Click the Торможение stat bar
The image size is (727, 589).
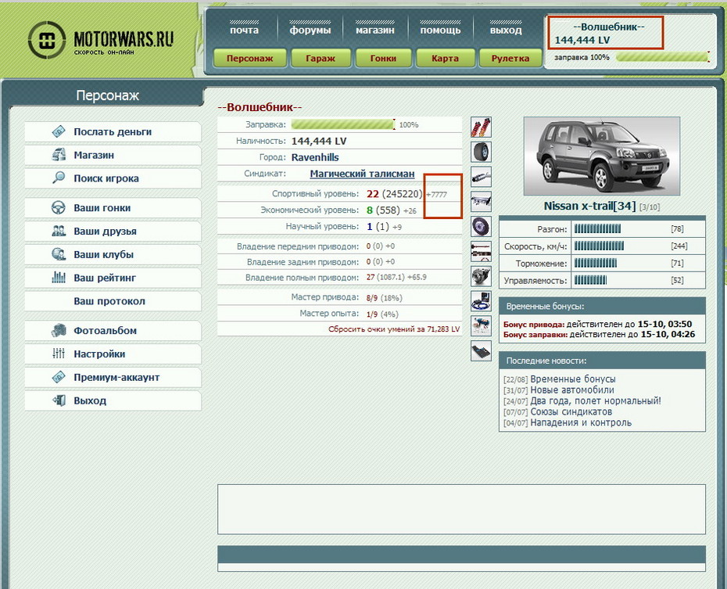[596, 263]
